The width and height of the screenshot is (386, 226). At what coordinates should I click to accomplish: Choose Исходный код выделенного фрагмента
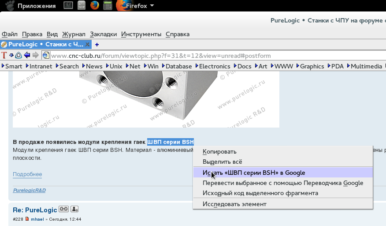click(x=283, y=193)
